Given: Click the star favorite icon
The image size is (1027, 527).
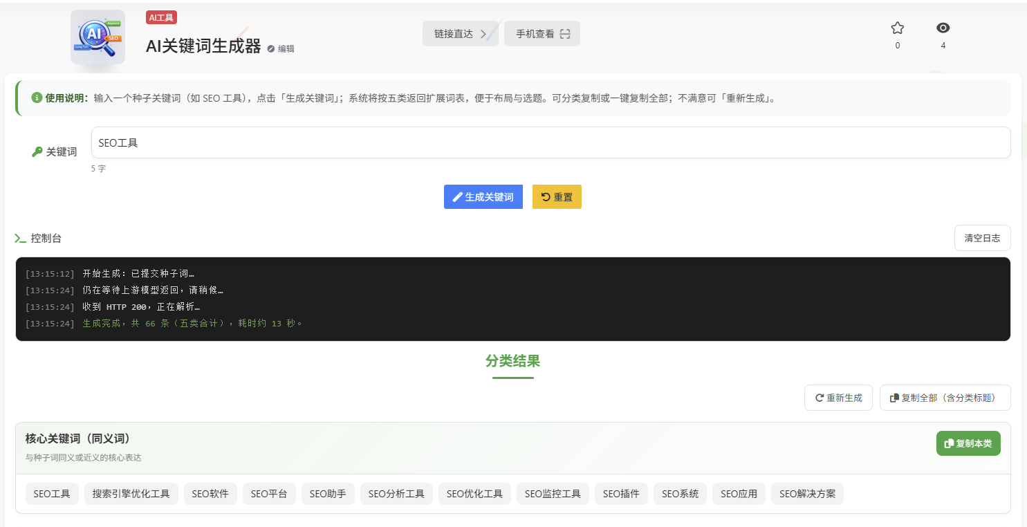Looking at the screenshot, I should click(x=897, y=28).
